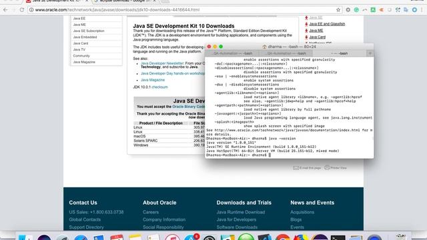Click footer Careers link
Viewport: 427px width, 240px height.
coord(151,212)
